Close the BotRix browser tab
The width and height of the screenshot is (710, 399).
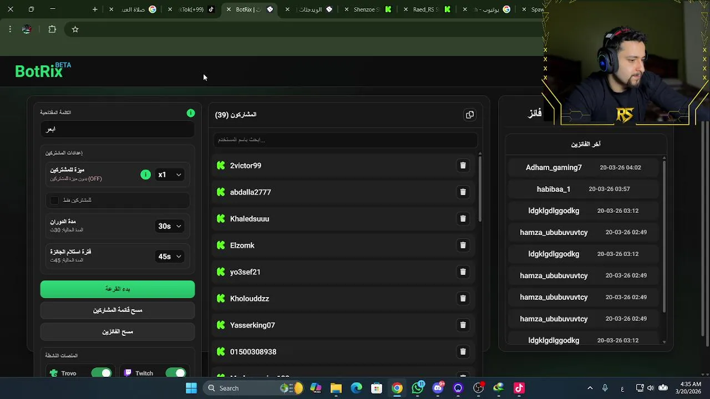(229, 9)
